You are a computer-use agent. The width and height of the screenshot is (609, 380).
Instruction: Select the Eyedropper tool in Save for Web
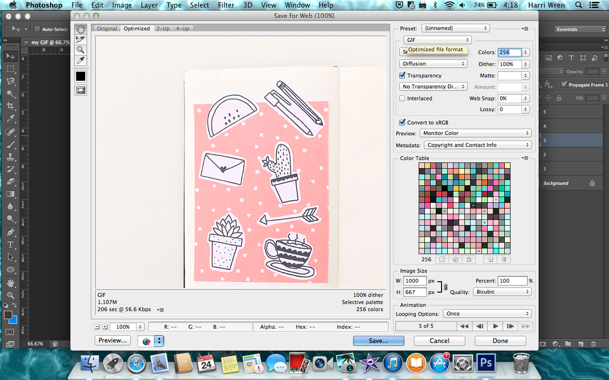tap(80, 60)
